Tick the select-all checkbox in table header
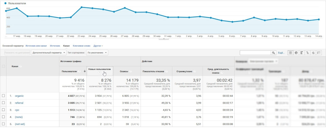 pos(3,66)
